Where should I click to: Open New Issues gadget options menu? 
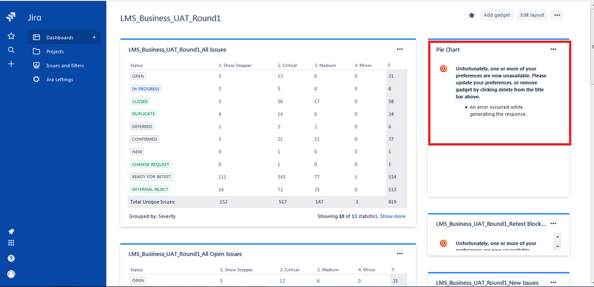click(554, 282)
